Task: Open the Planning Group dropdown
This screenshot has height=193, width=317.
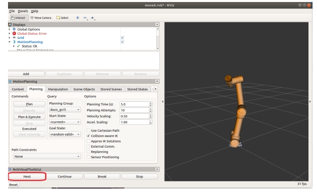Action: click(x=65, y=110)
